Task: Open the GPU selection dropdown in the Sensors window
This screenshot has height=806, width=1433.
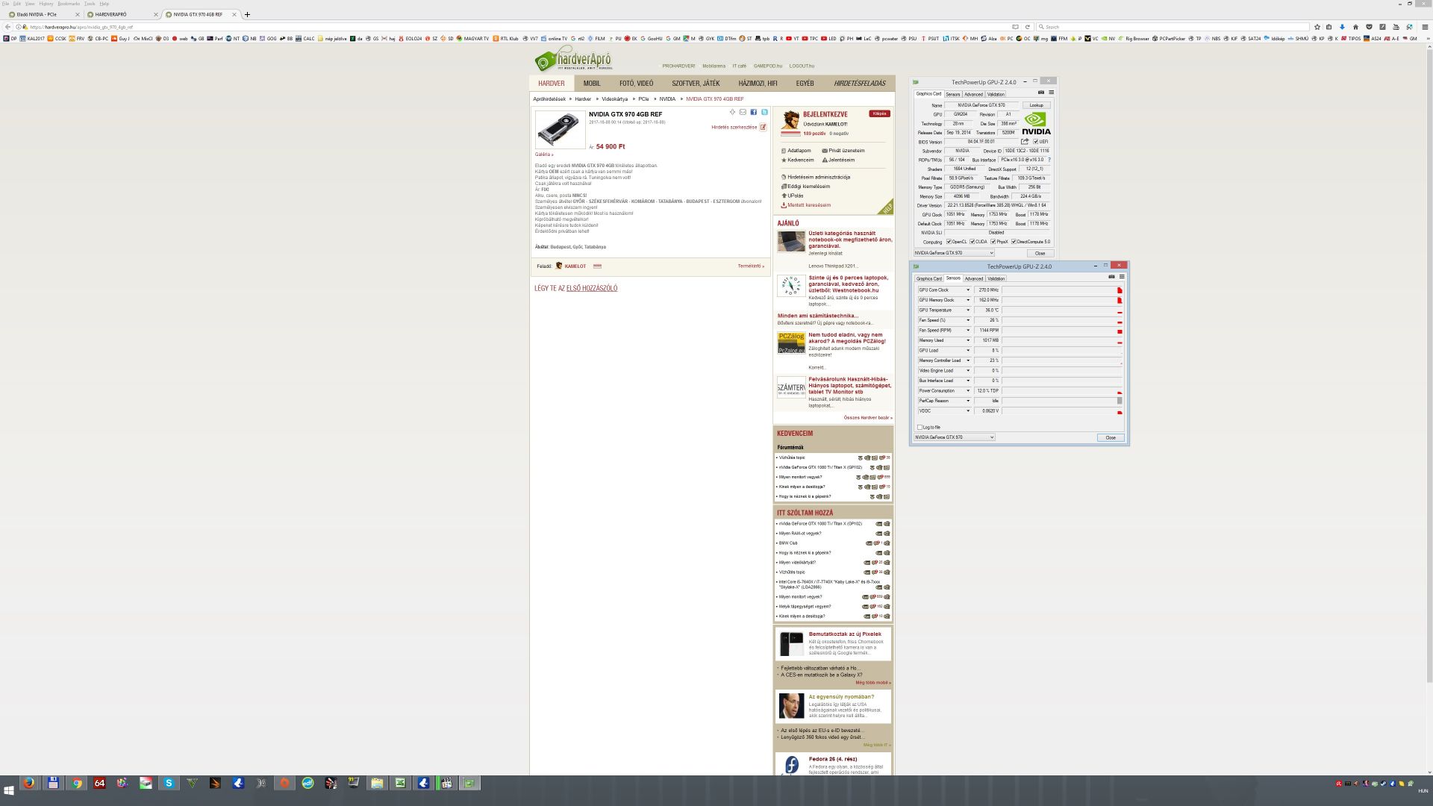Action: point(955,437)
